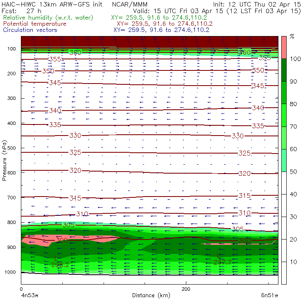The width and height of the screenshot is (303, 303).
Task: Click the "60" colorbar label
Action: tap(293, 149)
